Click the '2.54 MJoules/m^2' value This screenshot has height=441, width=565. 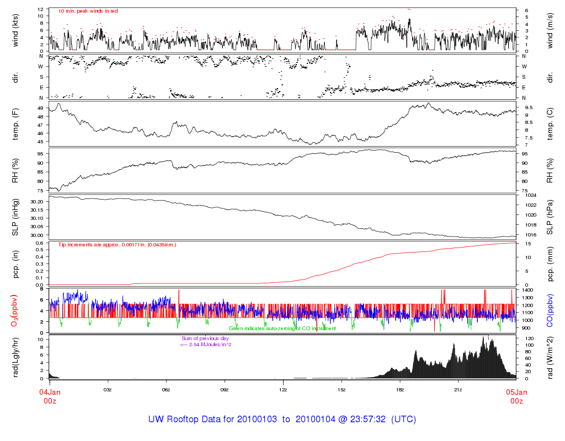210,345
